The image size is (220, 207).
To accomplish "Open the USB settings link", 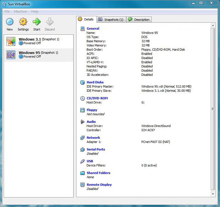I will click(x=90, y=161).
